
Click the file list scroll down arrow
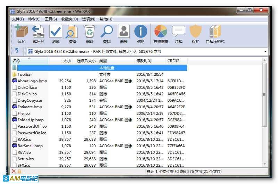pos(264,164)
